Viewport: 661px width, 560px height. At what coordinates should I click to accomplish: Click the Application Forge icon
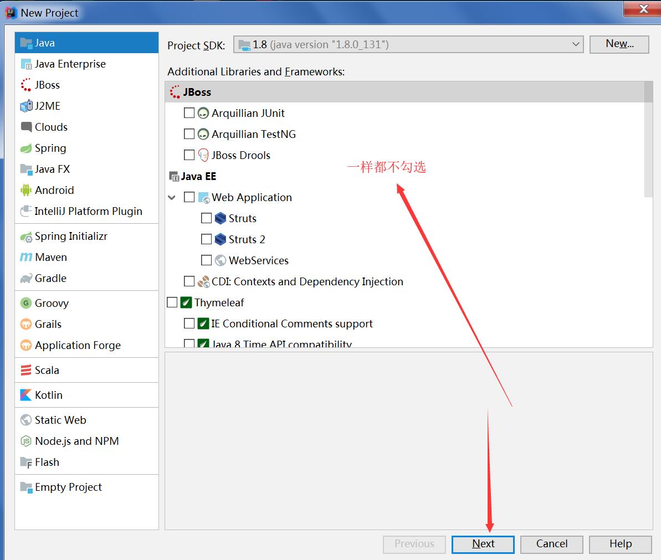26,345
